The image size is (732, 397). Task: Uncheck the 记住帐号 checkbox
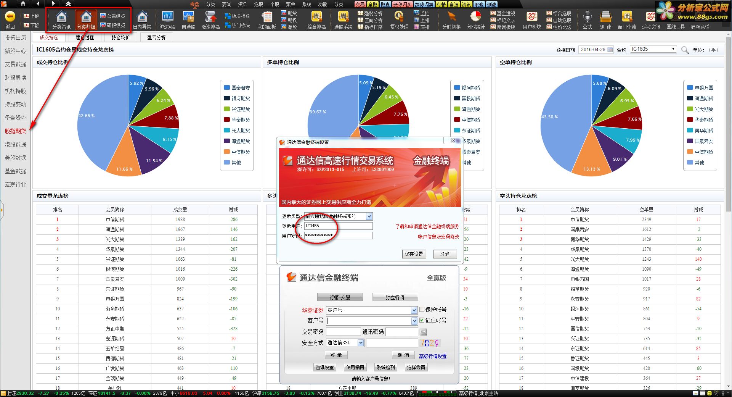tap(422, 320)
